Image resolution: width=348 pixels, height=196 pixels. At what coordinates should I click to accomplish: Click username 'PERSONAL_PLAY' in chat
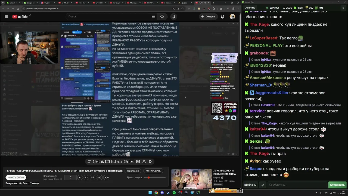pyautogui.click(x=266, y=45)
